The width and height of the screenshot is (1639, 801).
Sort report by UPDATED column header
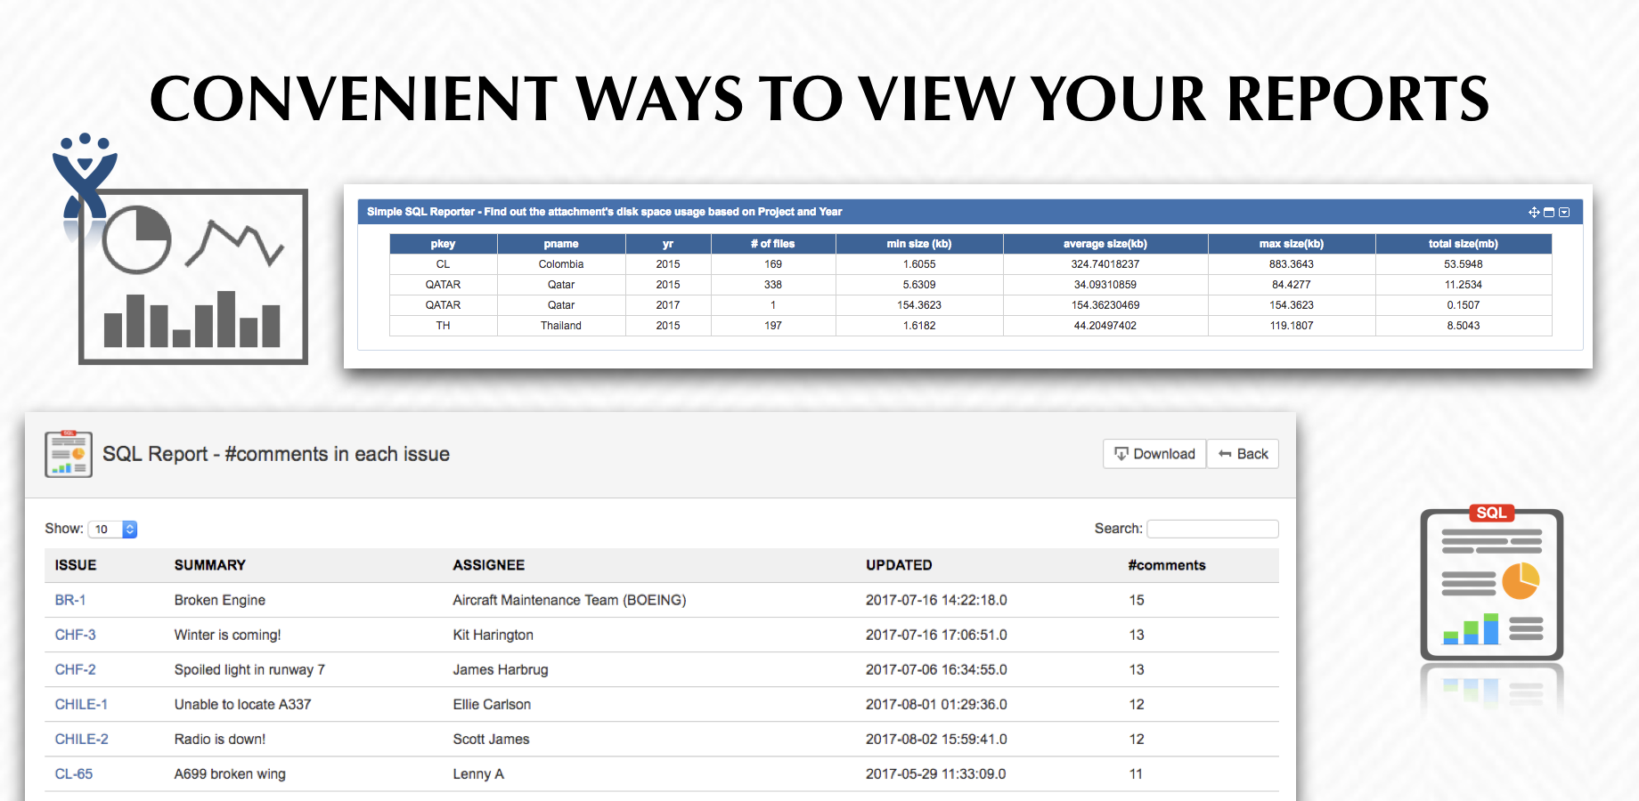point(899,565)
